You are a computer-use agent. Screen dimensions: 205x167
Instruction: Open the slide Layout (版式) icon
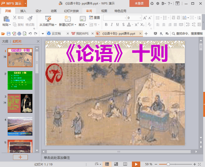click(x=83, y=19)
